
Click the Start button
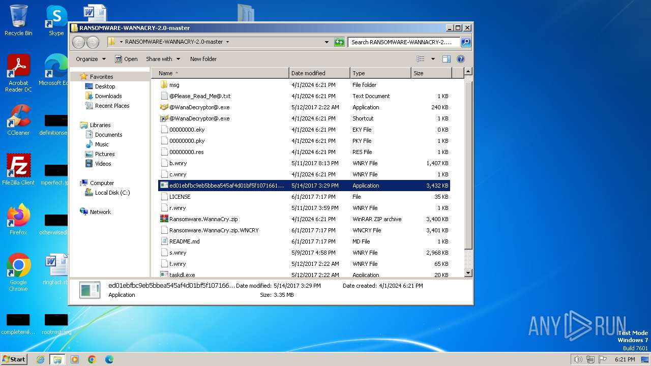14,359
